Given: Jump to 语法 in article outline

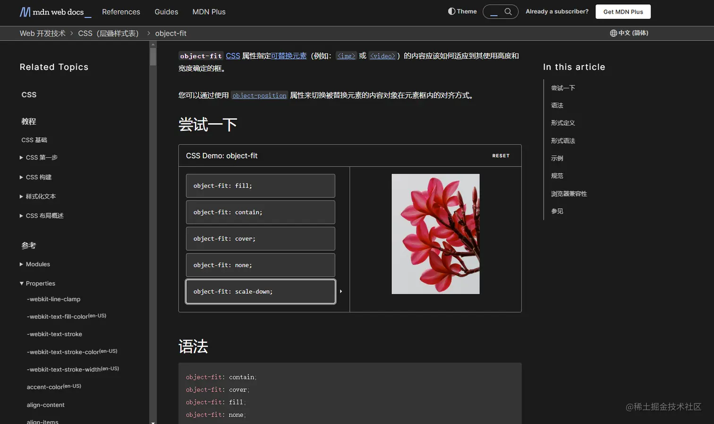Looking at the screenshot, I should click(557, 106).
